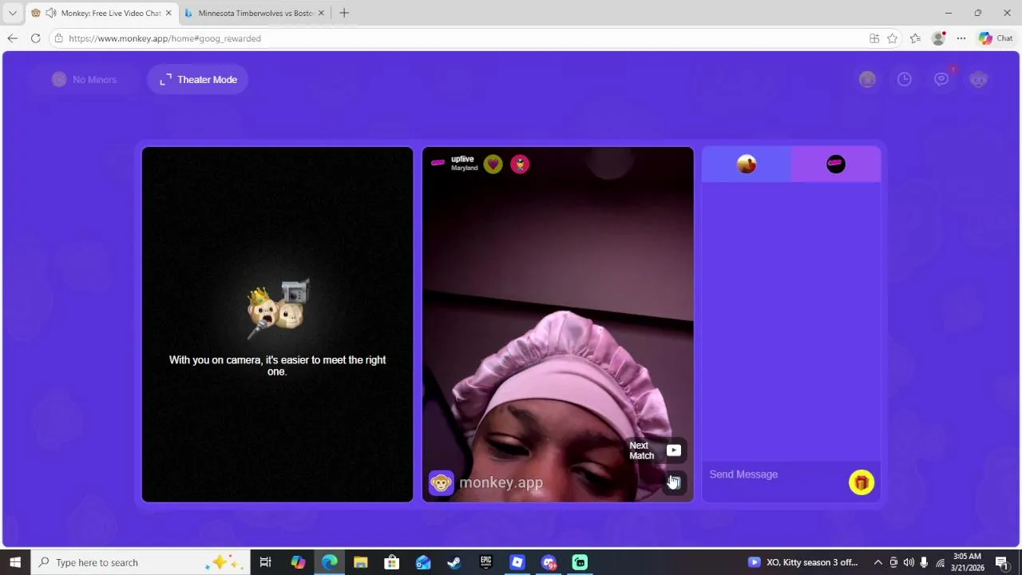This screenshot has width=1022, height=575.
Task: Open the Windows Start menu
Action: pyautogui.click(x=15, y=562)
